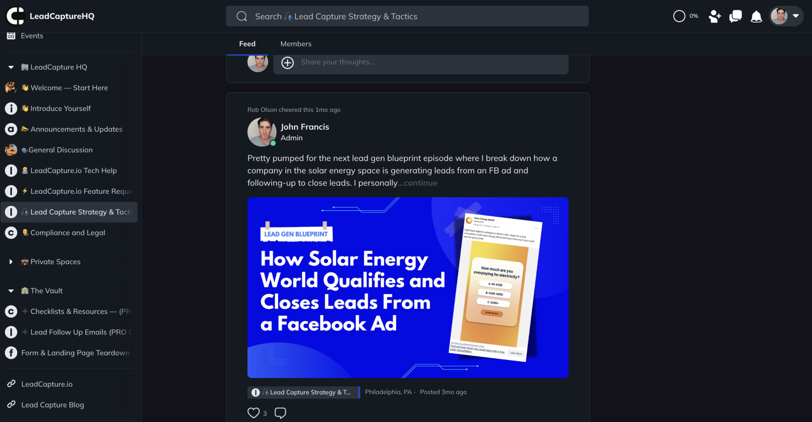Open Events calendar in sidebar
Image resolution: width=812 pixels, height=422 pixels.
click(x=32, y=36)
